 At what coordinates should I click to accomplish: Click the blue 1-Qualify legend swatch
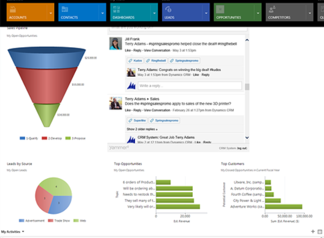click(x=22, y=138)
